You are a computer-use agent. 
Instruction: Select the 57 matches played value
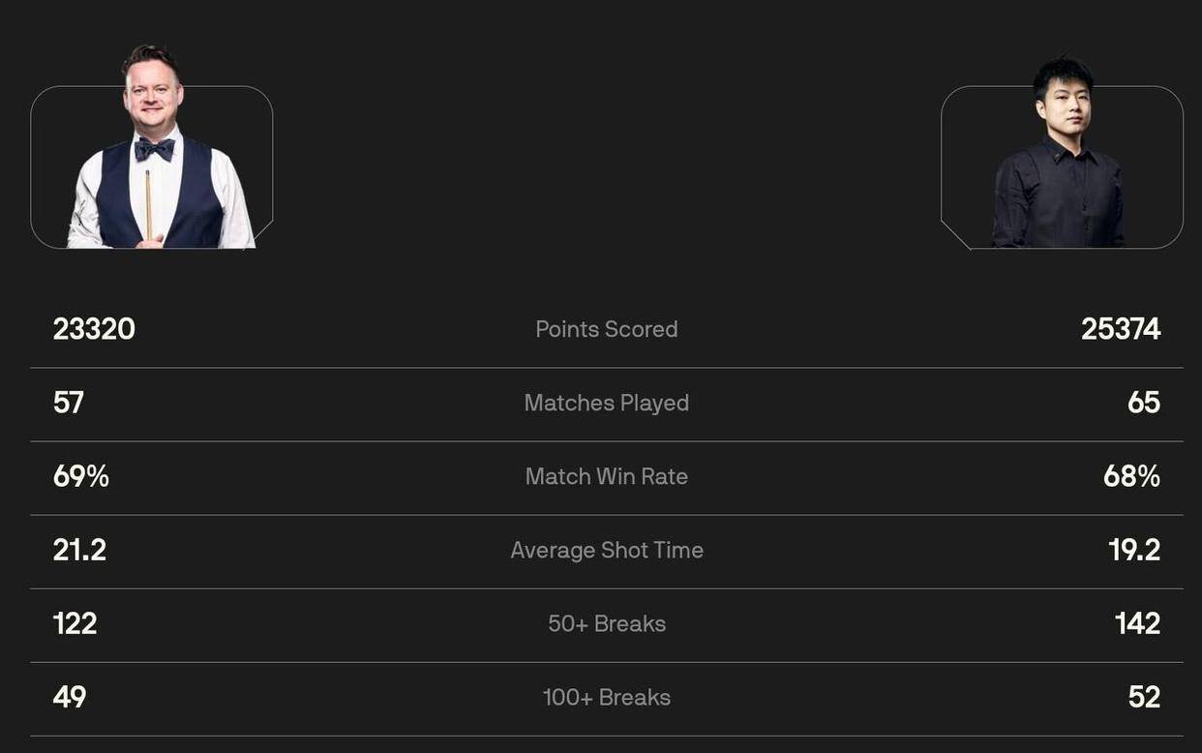(x=69, y=403)
